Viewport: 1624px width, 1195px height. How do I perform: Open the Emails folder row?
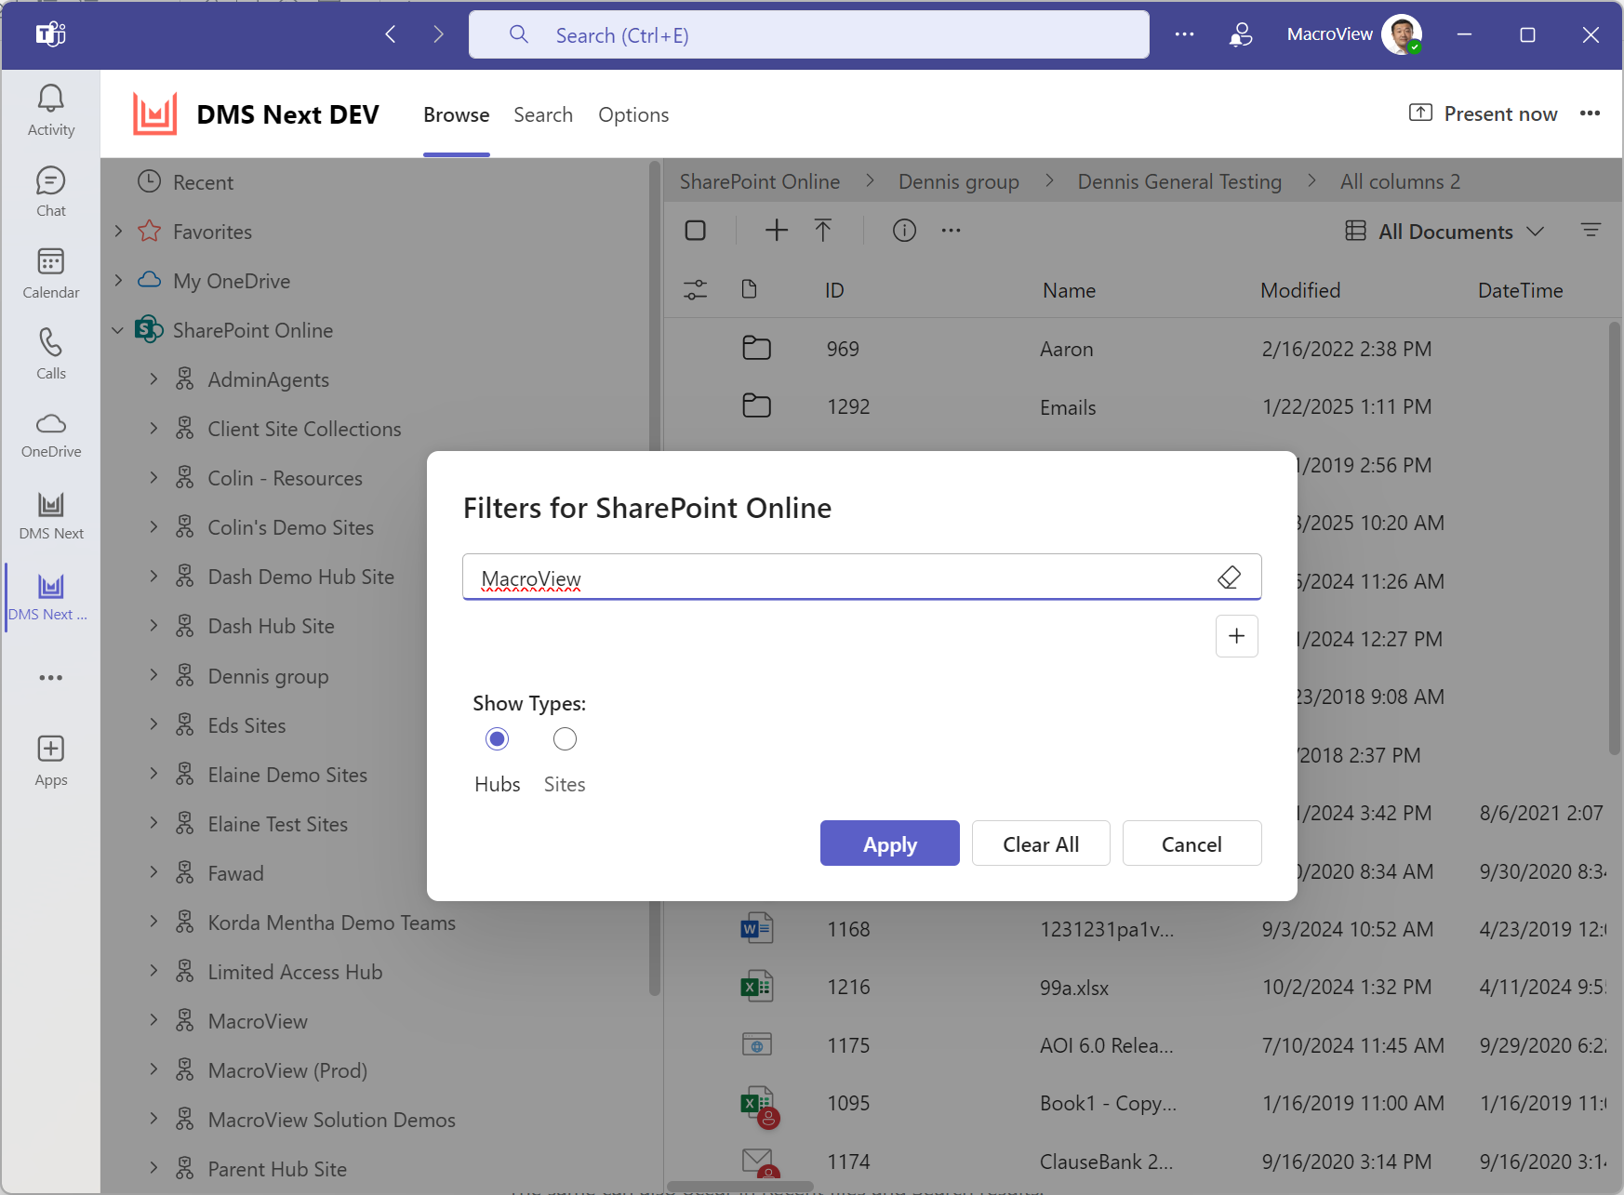tap(1067, 407)
